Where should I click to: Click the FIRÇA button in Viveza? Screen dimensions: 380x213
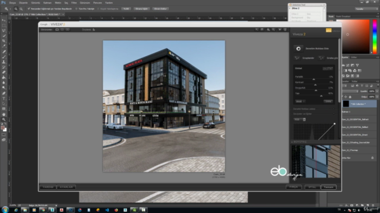pos(293,187)
